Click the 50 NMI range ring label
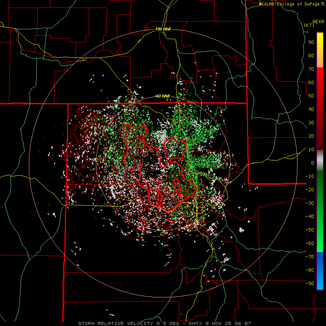This screenshot has height=326, width=326. (163, 96)
